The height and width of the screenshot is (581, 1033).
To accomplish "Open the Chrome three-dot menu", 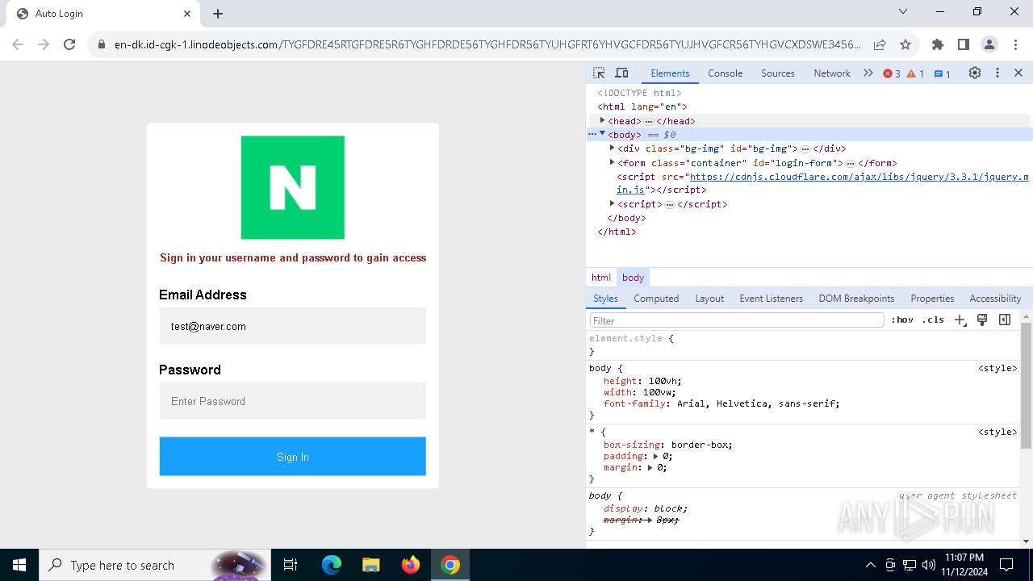I will tap(1015, 44).
